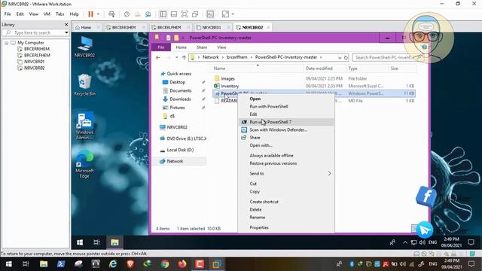This screenshot has height=271, width=482.
Task: Choose Scan with Windows Defender
Action: point(286,129)
